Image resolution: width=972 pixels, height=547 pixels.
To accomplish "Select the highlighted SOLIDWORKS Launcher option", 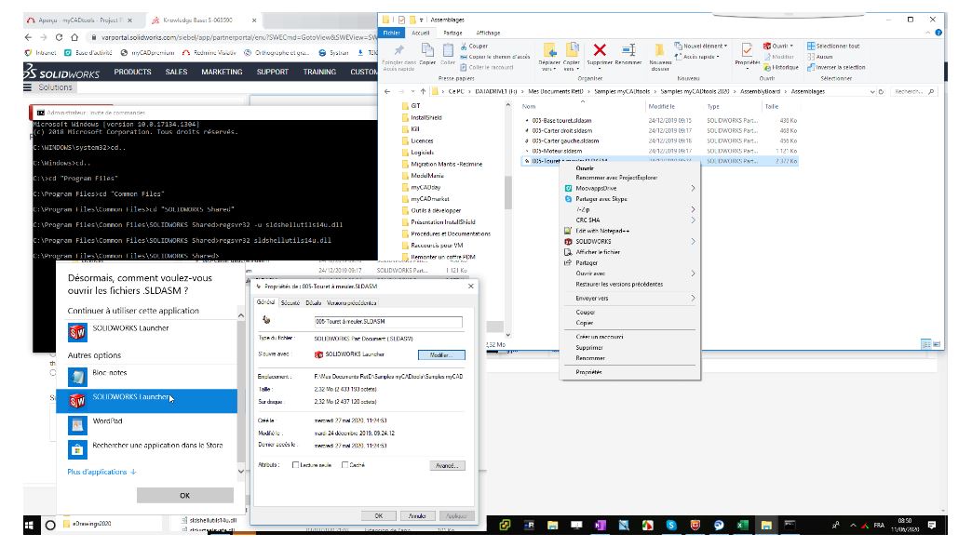I will 146,401.
